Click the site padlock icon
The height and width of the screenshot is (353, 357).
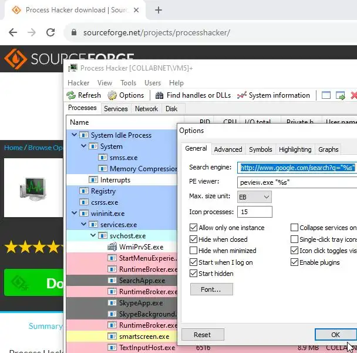(x=74, y=32)
